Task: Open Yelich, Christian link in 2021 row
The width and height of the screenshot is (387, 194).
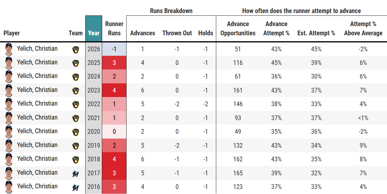Action: (37, 117)
